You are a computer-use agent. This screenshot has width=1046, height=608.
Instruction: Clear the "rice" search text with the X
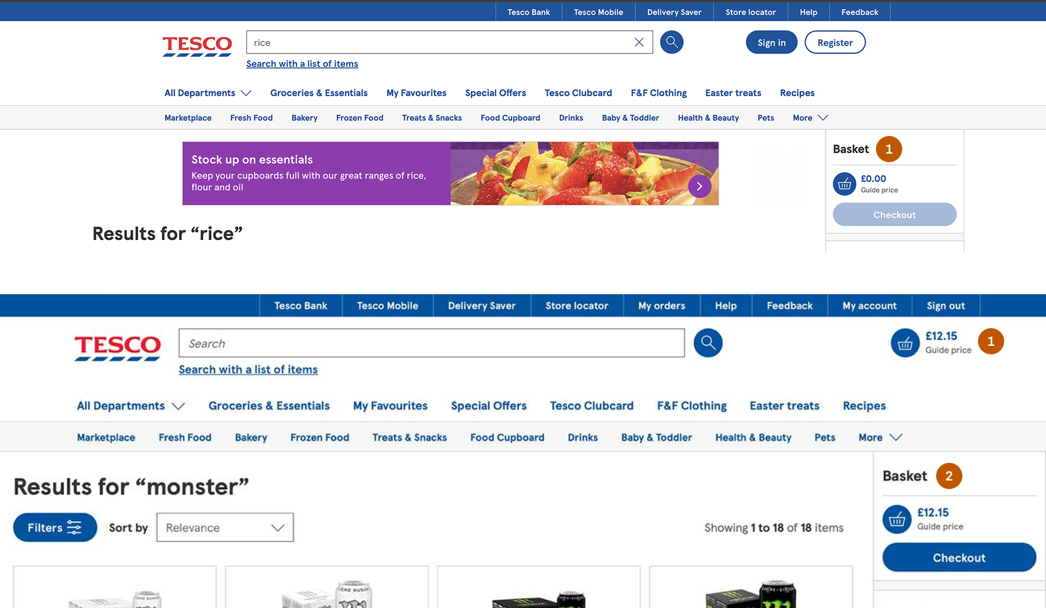point(639,42)
